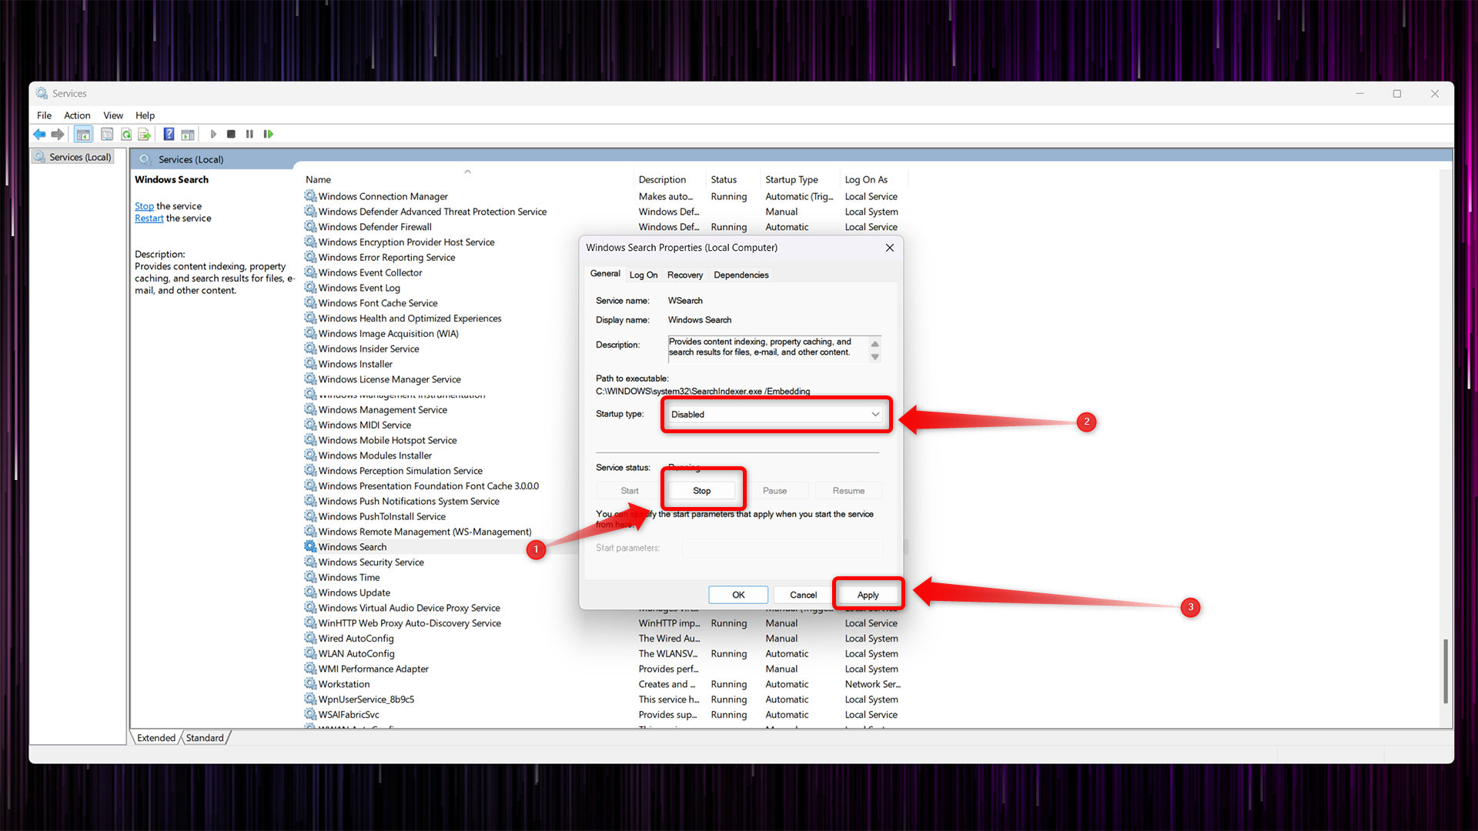
Task: Open the Action menu
Action: (x=77, y=115)
